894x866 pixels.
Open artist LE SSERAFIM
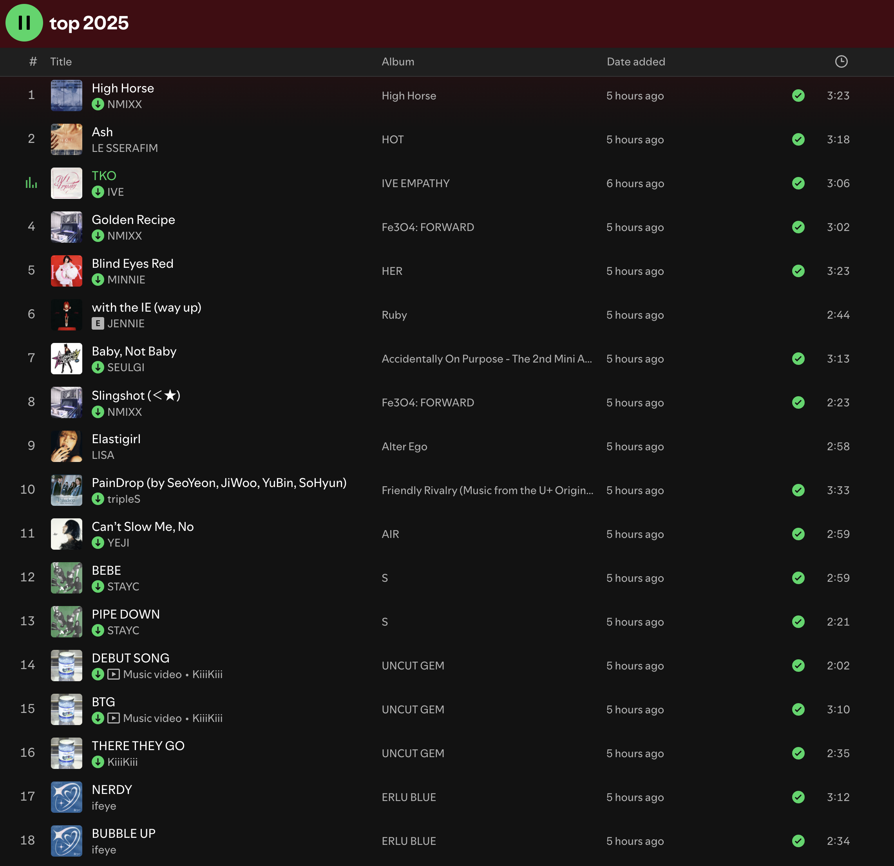(125, 148)
